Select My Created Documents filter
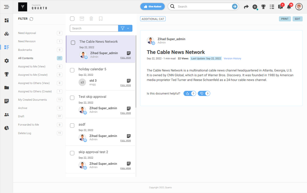Image resolution: width=307 pixels, height=193 pixels. point(40,100)
